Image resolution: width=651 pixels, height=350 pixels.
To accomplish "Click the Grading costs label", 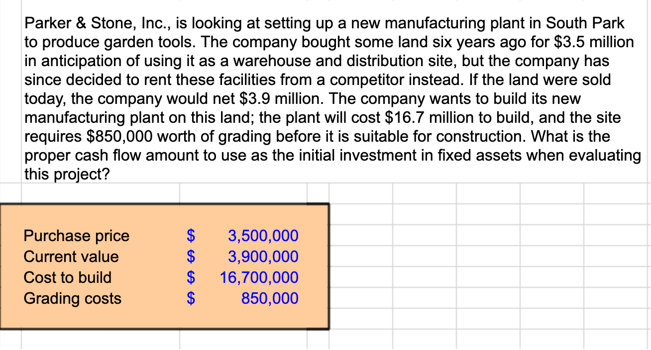I will [x=71, y=298].
